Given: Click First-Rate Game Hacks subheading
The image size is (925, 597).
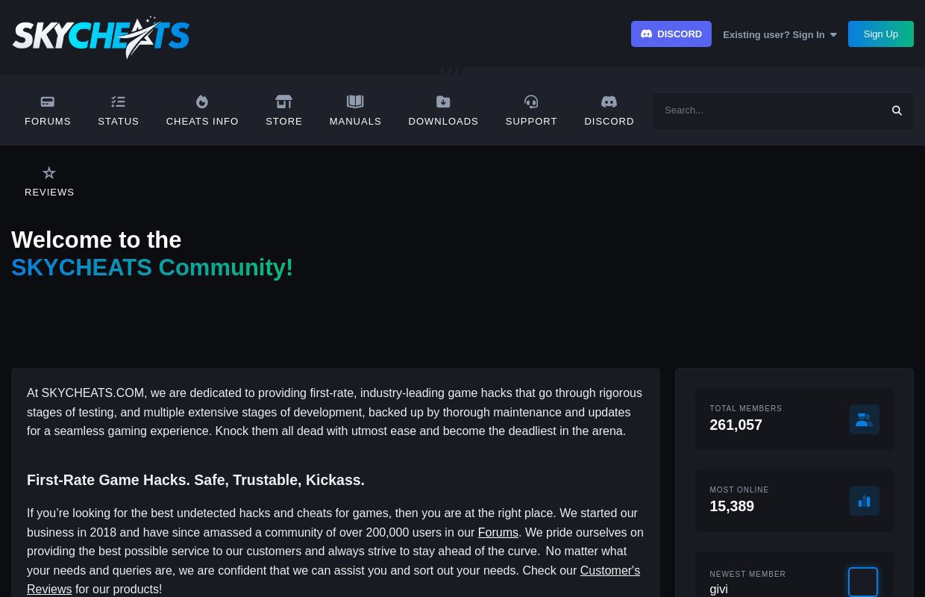Looking at the screenshot, I should (195, 480).
